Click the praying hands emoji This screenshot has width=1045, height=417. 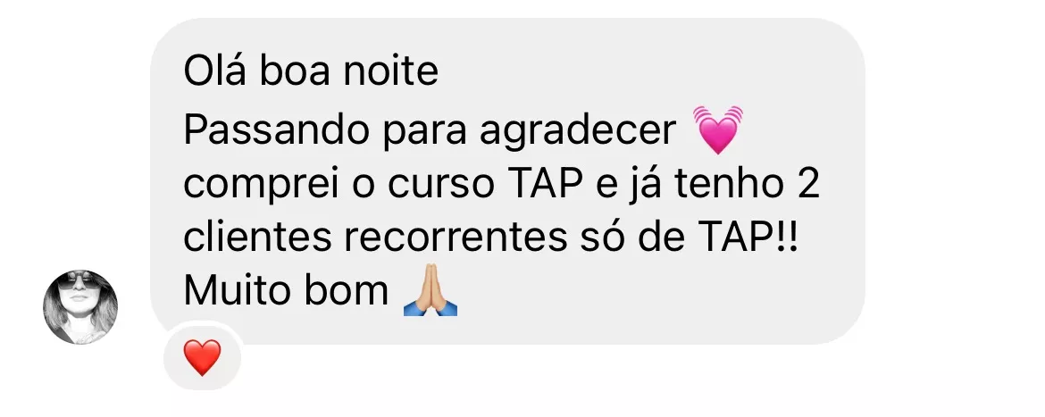[431, 290]
